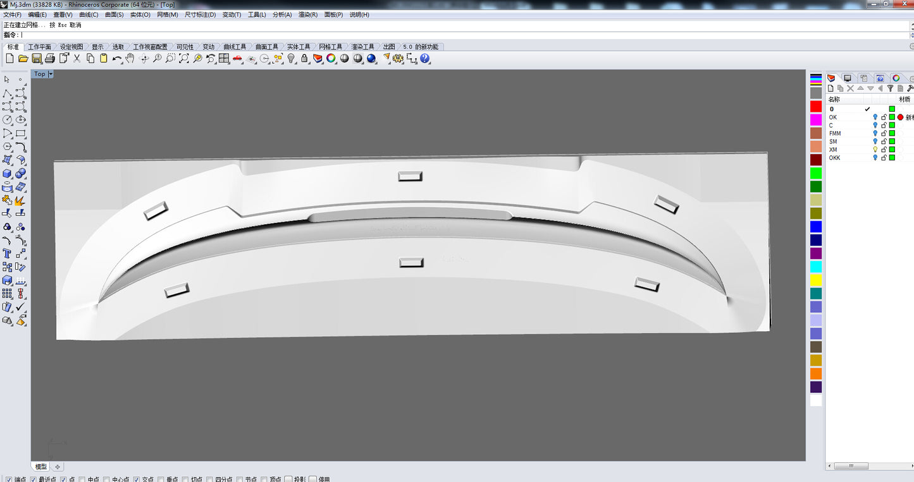Switch to the display monitor panel tab

pos(848,78)
